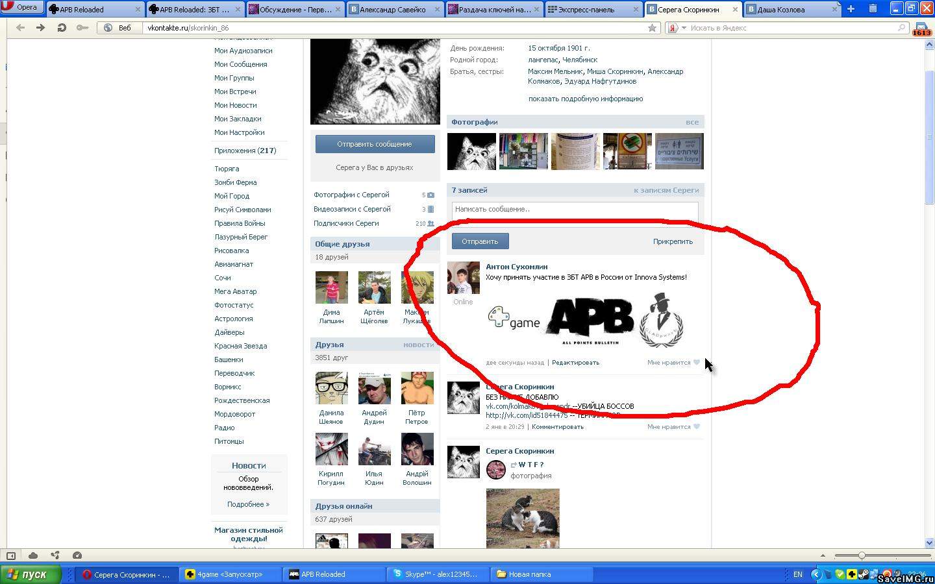
Task: Open Мои Аудиозаписи in the sidebar
Action: tap(243, 51)
